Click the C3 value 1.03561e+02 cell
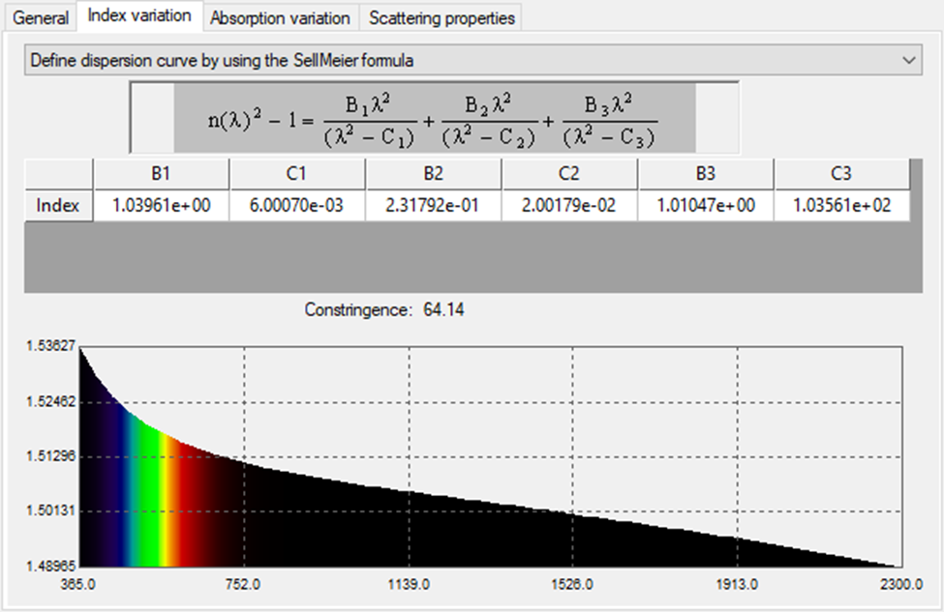The width and height of the screenshot is (944, 612). tap(841, 206)
